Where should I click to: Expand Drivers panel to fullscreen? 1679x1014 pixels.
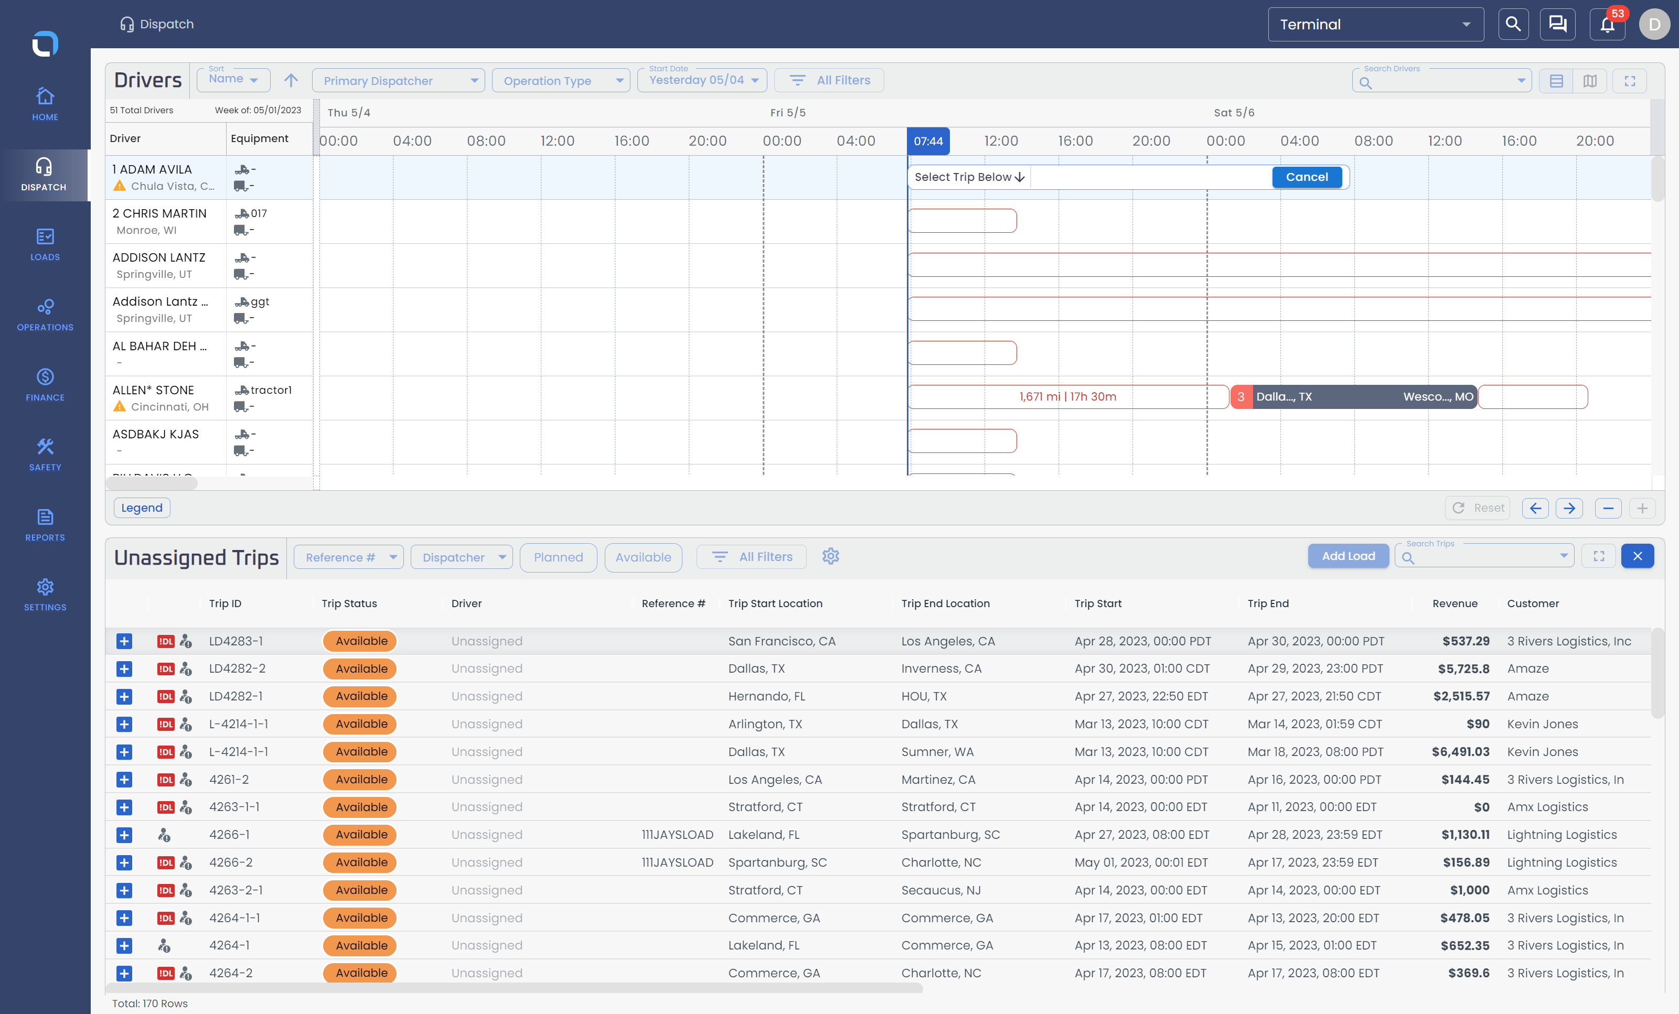coord(1630,81)
